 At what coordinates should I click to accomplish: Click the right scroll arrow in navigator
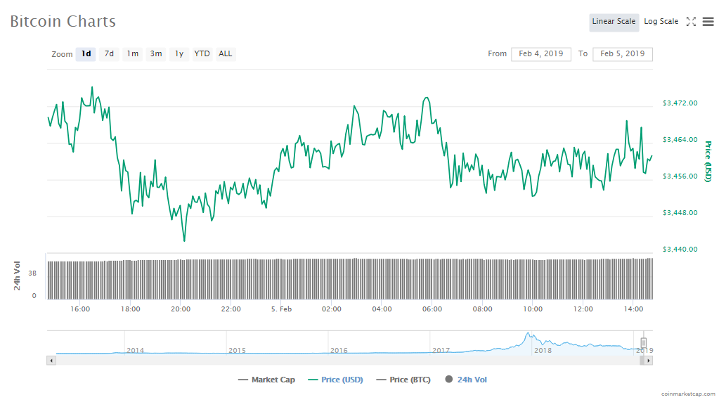point(648,361)
